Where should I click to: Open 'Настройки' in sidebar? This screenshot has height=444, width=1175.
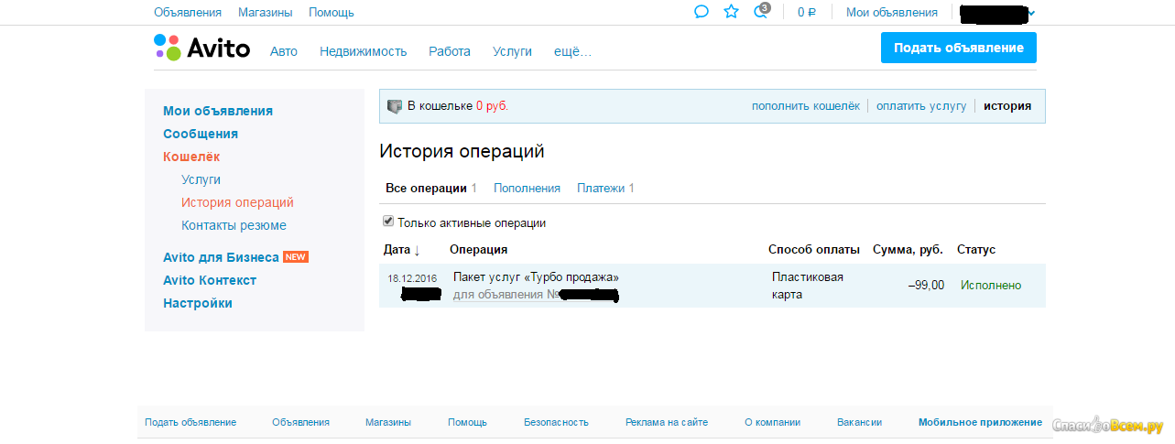click(x=198, y=303)
